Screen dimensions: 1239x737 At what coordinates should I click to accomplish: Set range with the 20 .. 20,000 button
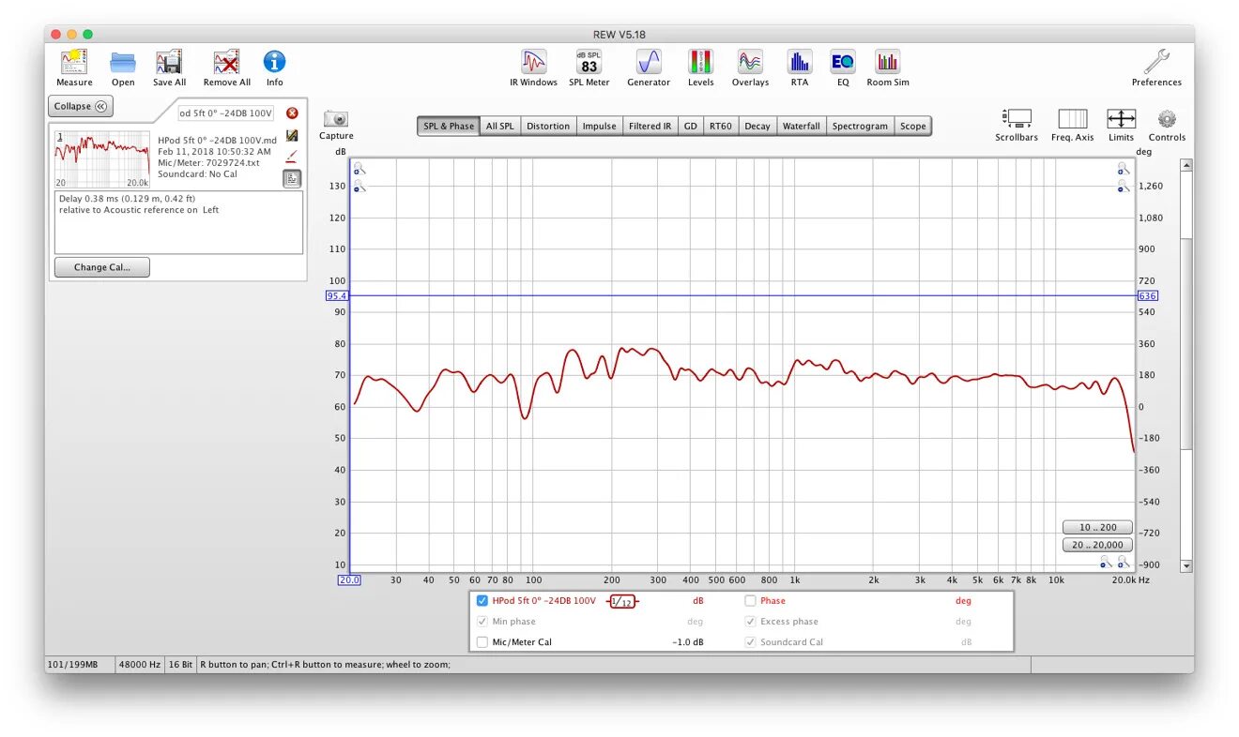(1097, 545)
